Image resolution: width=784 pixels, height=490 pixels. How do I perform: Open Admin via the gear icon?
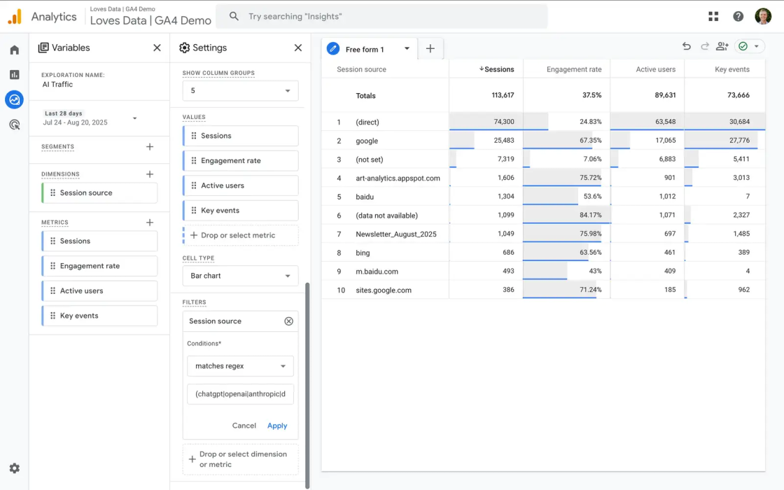click(14, 468)
